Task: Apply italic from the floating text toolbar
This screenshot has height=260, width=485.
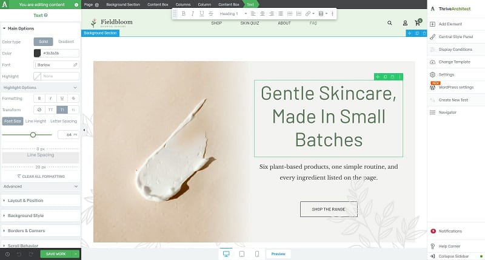Action: (x=193, y=13)
